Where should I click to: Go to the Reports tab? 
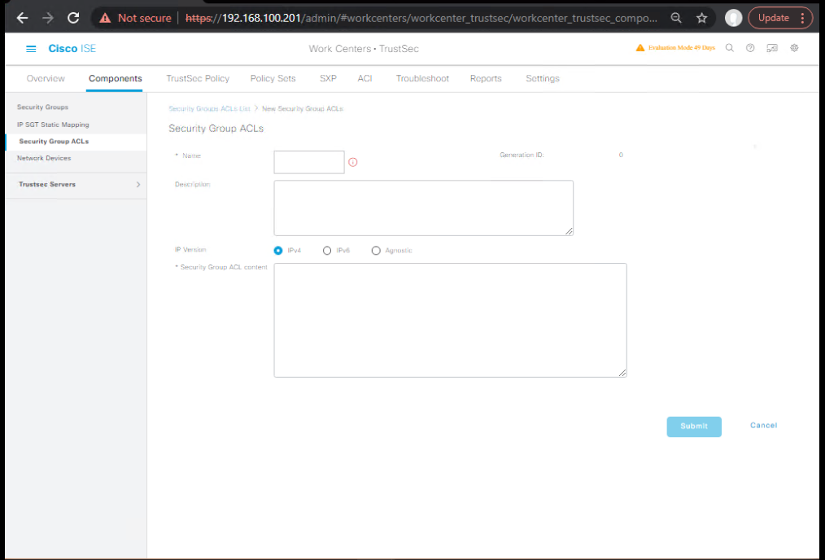[487, 78]
